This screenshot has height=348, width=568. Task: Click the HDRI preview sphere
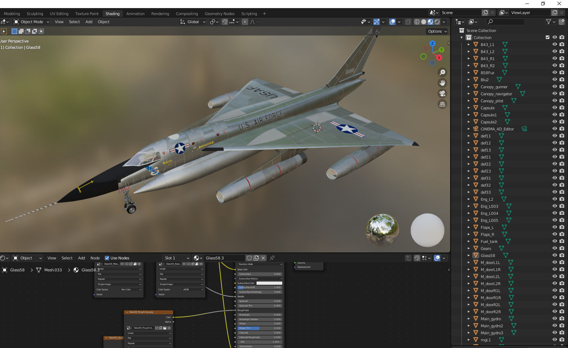tap(383, 231)
